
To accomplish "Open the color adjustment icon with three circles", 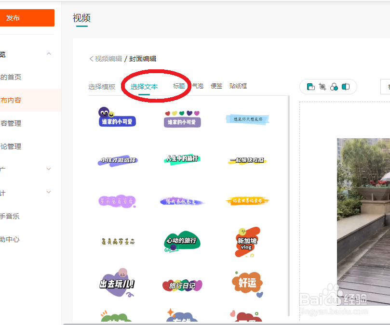I will point(334,87).
